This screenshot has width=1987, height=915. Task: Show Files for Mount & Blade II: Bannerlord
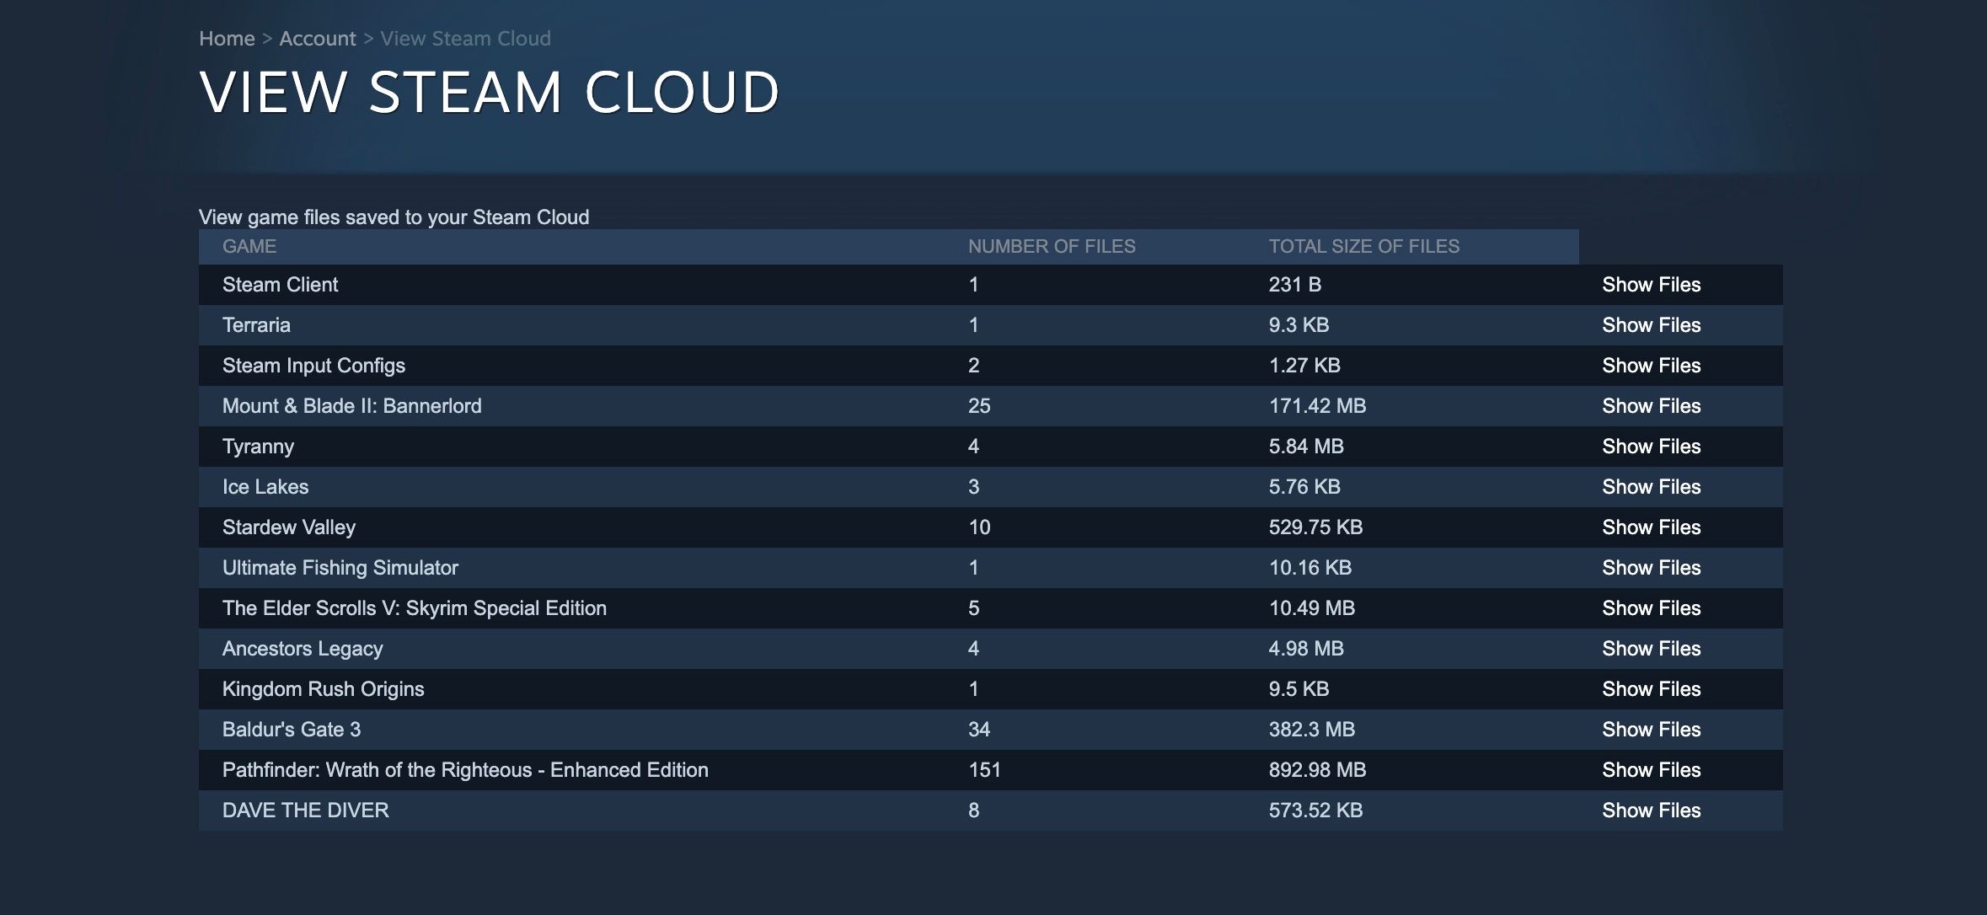(x=1651, y=406)
